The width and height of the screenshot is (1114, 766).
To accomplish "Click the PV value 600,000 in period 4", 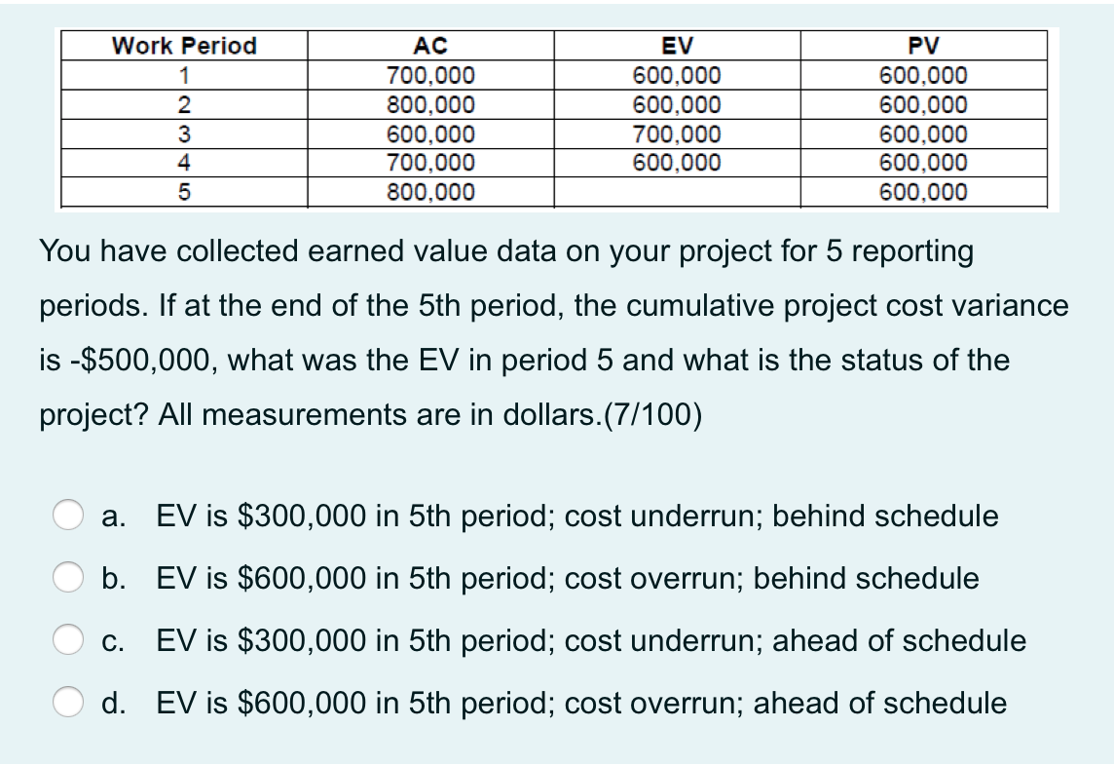I will coord(924,162).
